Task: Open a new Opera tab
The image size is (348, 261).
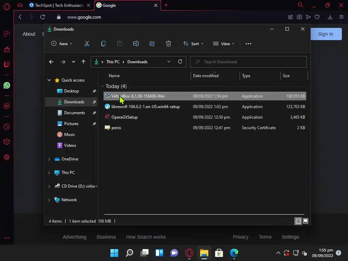Action: pyautogui.click(x=166, y=5)
